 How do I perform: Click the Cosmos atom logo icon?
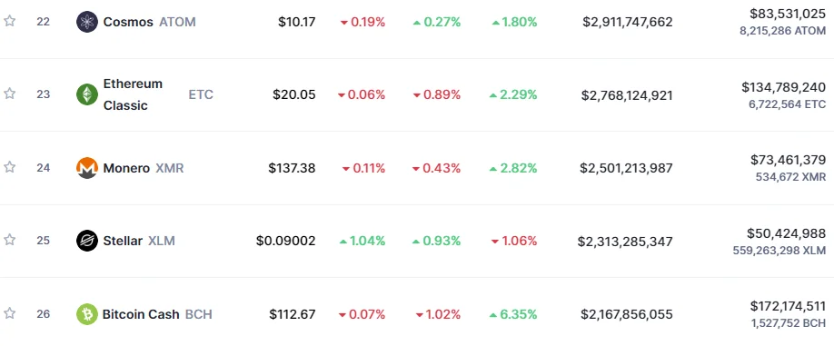click(x=87, y=22)
